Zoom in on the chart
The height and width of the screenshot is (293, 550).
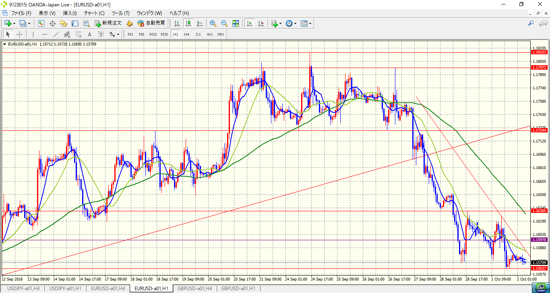213,23
